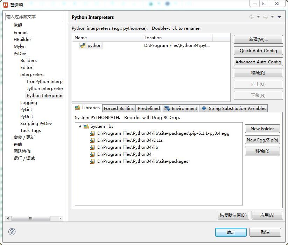This screenshot has height=245, width=288.
Task: Run Advanced Auto-Config
Action: click(258, 62)
